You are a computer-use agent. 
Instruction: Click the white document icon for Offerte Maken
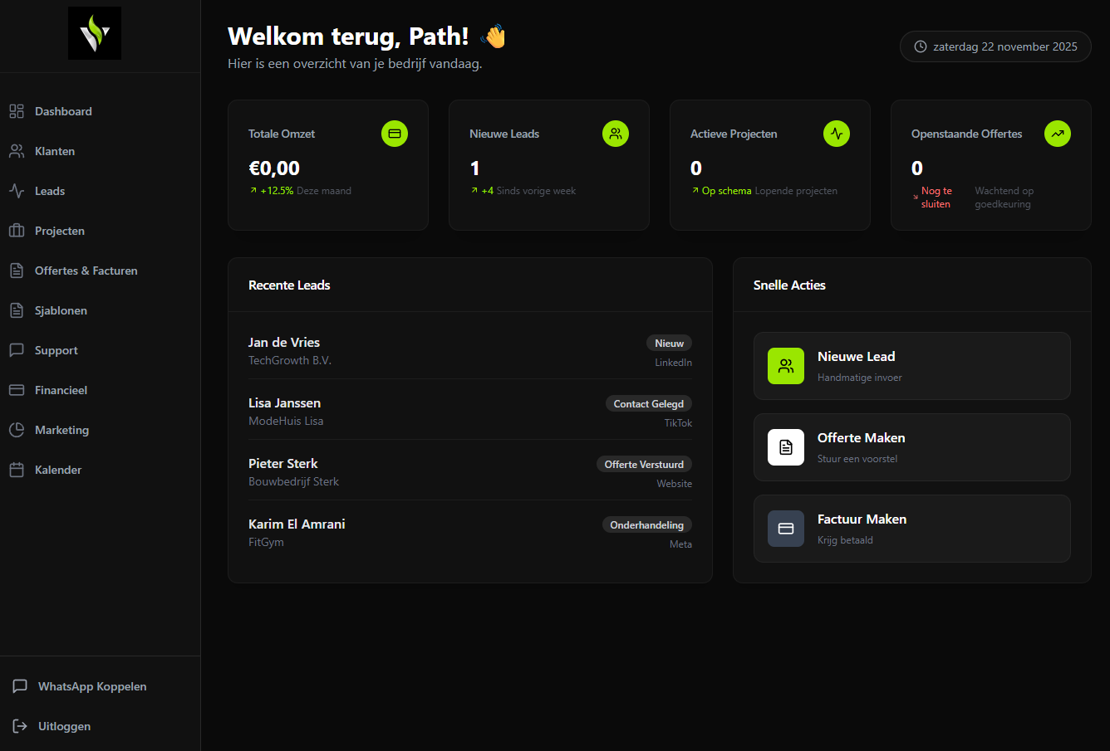point(786,447)
